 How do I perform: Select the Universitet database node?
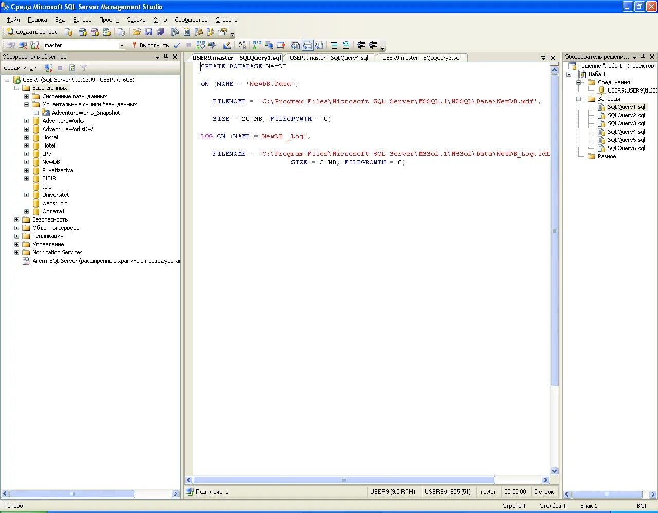pyautogui.click(x=56, y=195)
